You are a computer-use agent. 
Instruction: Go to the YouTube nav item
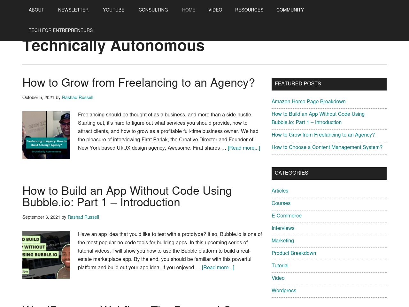[x=113, y=10]
